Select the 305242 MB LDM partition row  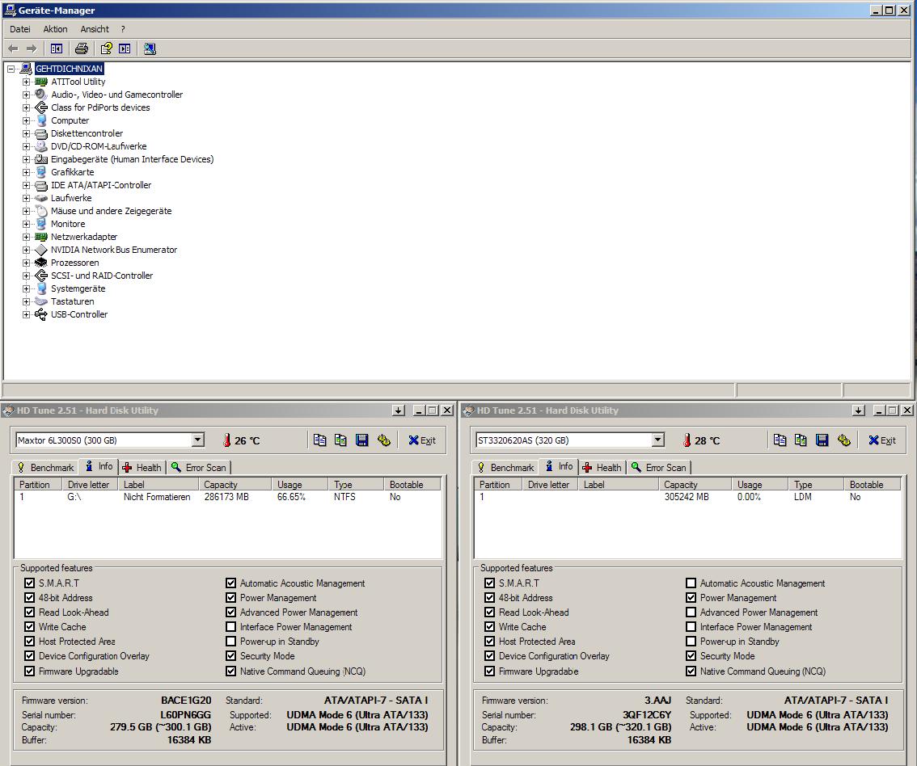point(687,497)
